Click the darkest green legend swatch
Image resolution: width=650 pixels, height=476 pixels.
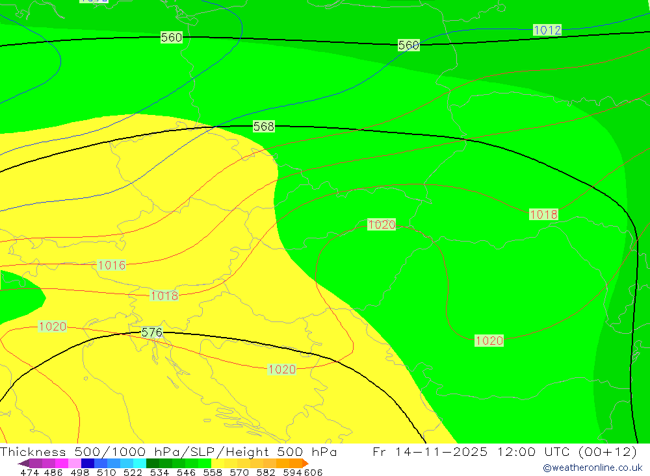(x=153, y=463)
